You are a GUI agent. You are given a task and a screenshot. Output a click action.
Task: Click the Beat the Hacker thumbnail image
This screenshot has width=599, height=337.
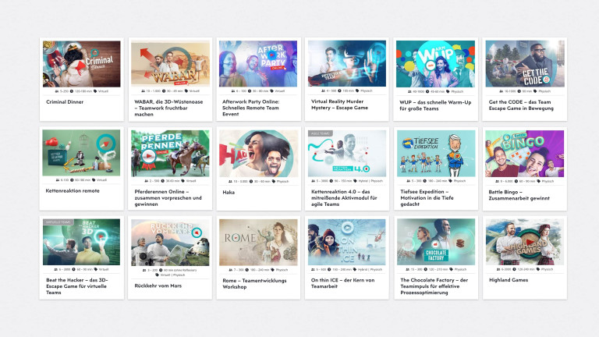pos(81,242)
